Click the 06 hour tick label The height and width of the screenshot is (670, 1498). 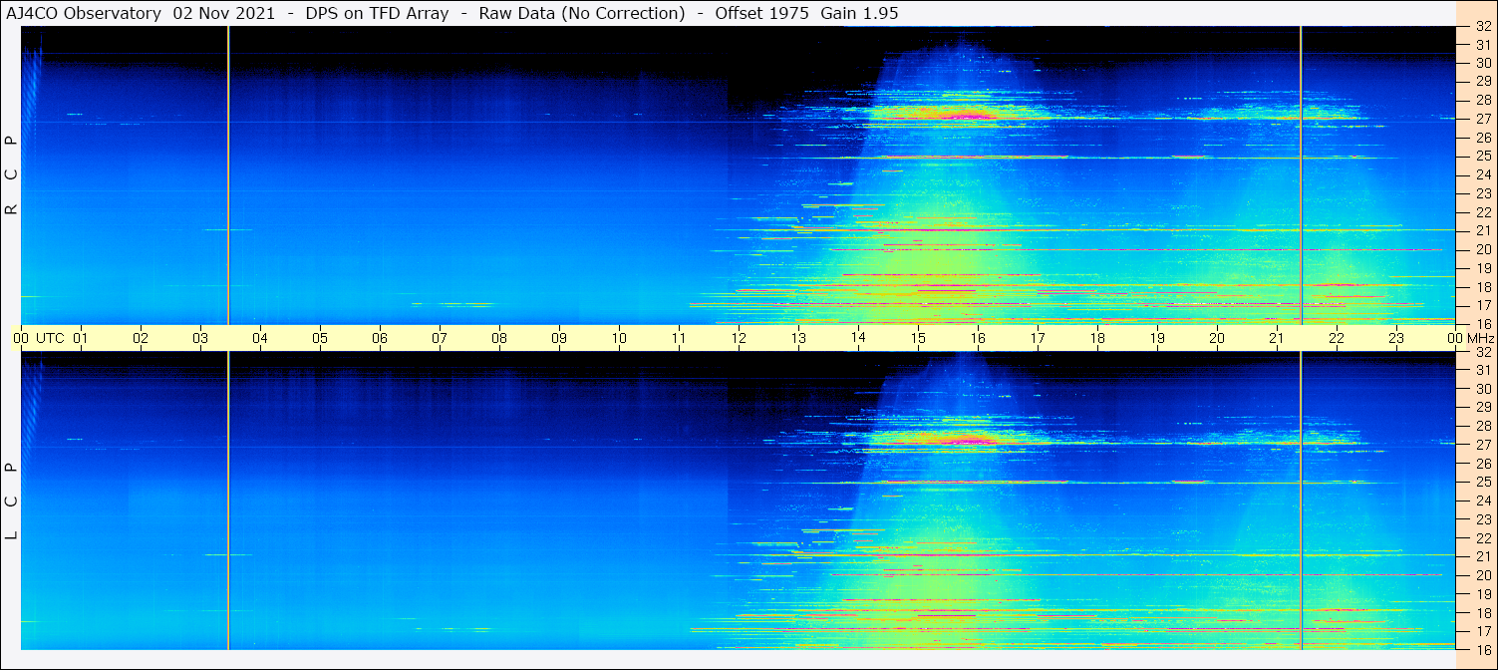coord(380,338)
